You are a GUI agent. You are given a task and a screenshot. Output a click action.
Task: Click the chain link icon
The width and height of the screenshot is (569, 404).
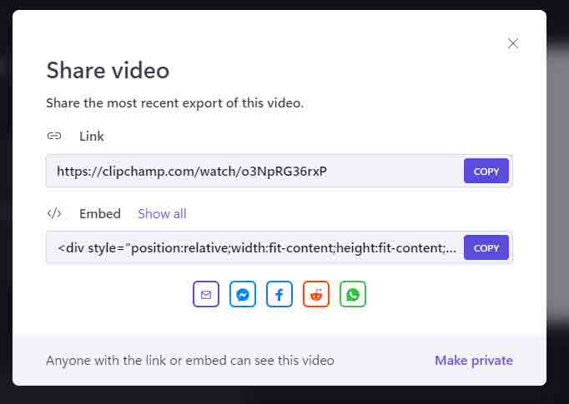point(54,136)
